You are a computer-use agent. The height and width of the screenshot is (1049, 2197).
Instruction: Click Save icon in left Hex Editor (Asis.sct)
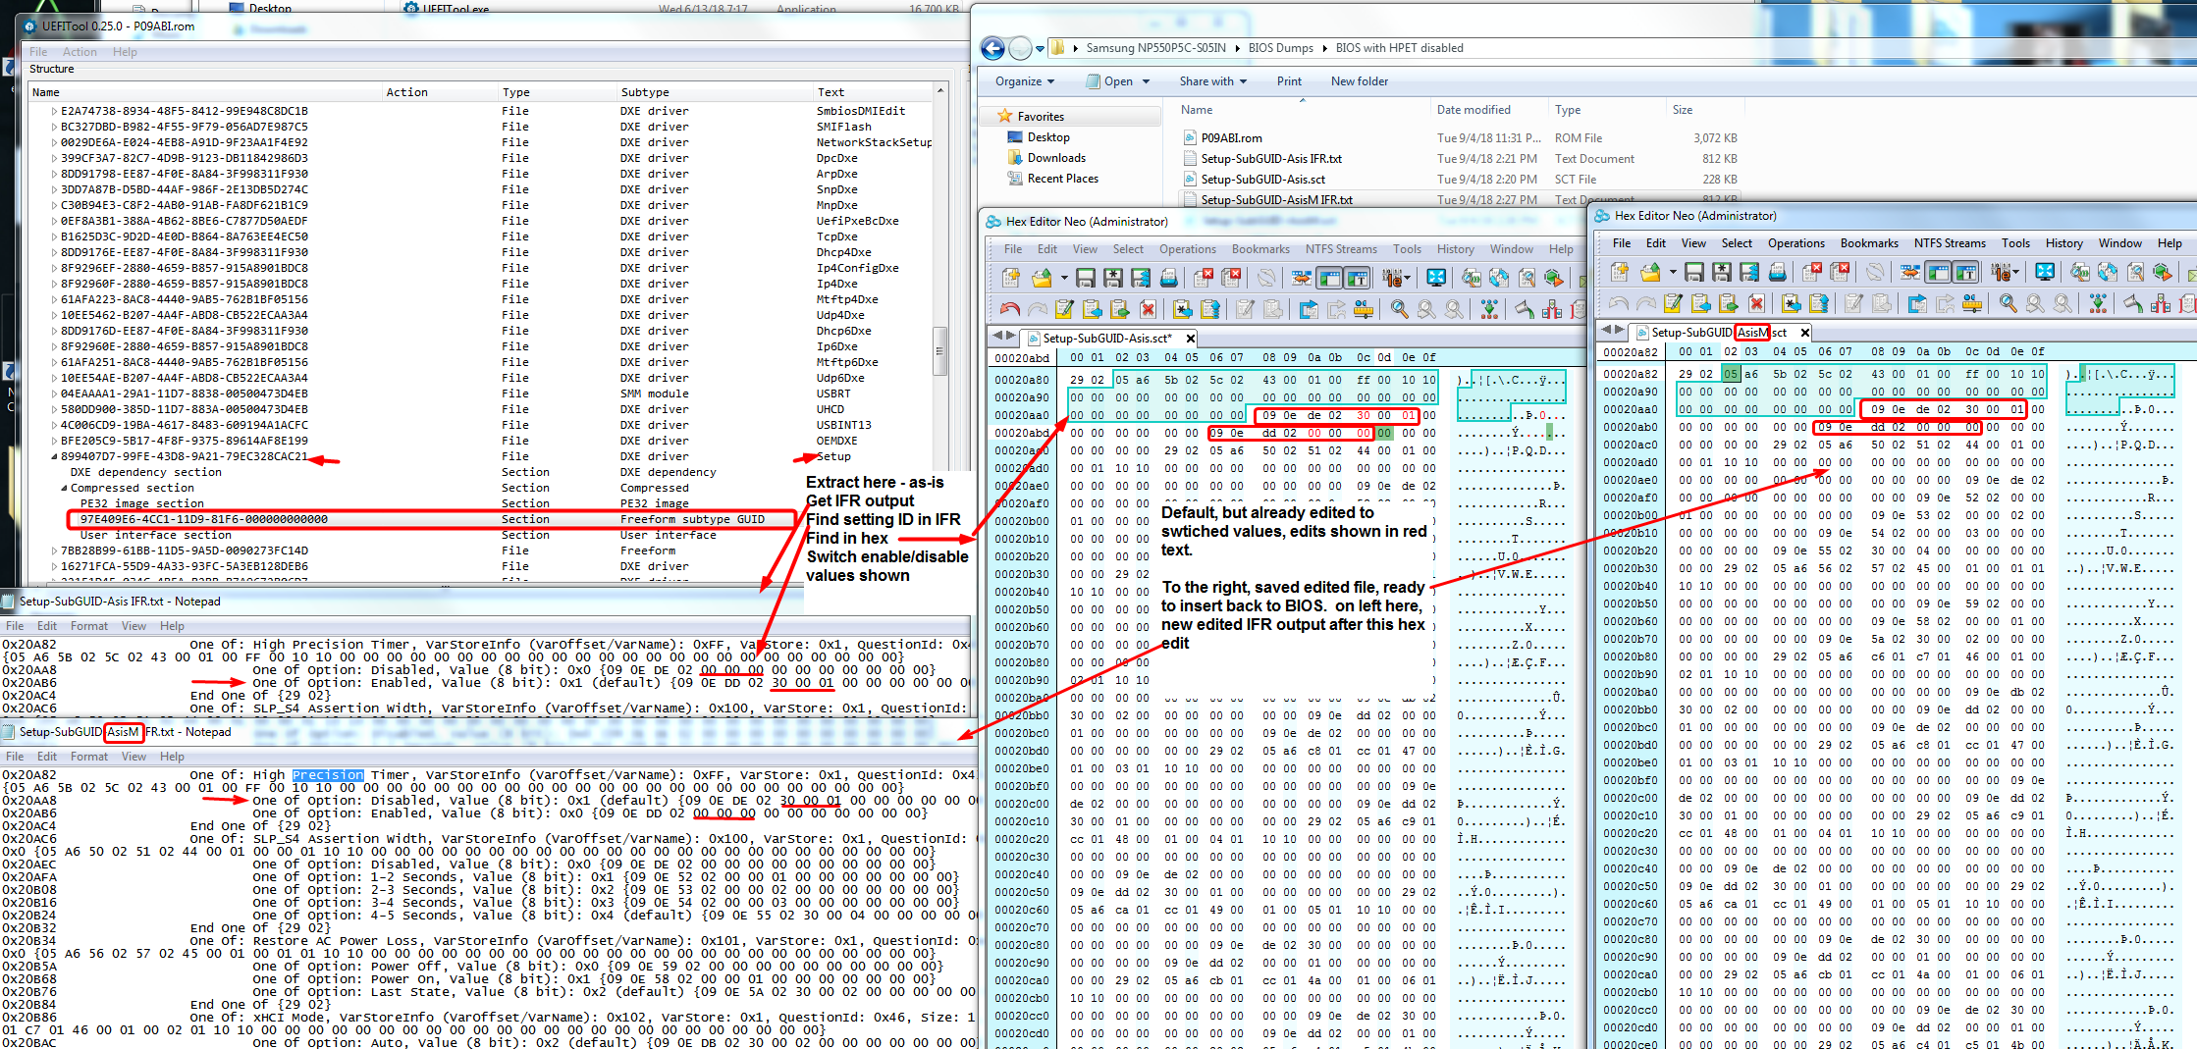tap(1085, 278)
